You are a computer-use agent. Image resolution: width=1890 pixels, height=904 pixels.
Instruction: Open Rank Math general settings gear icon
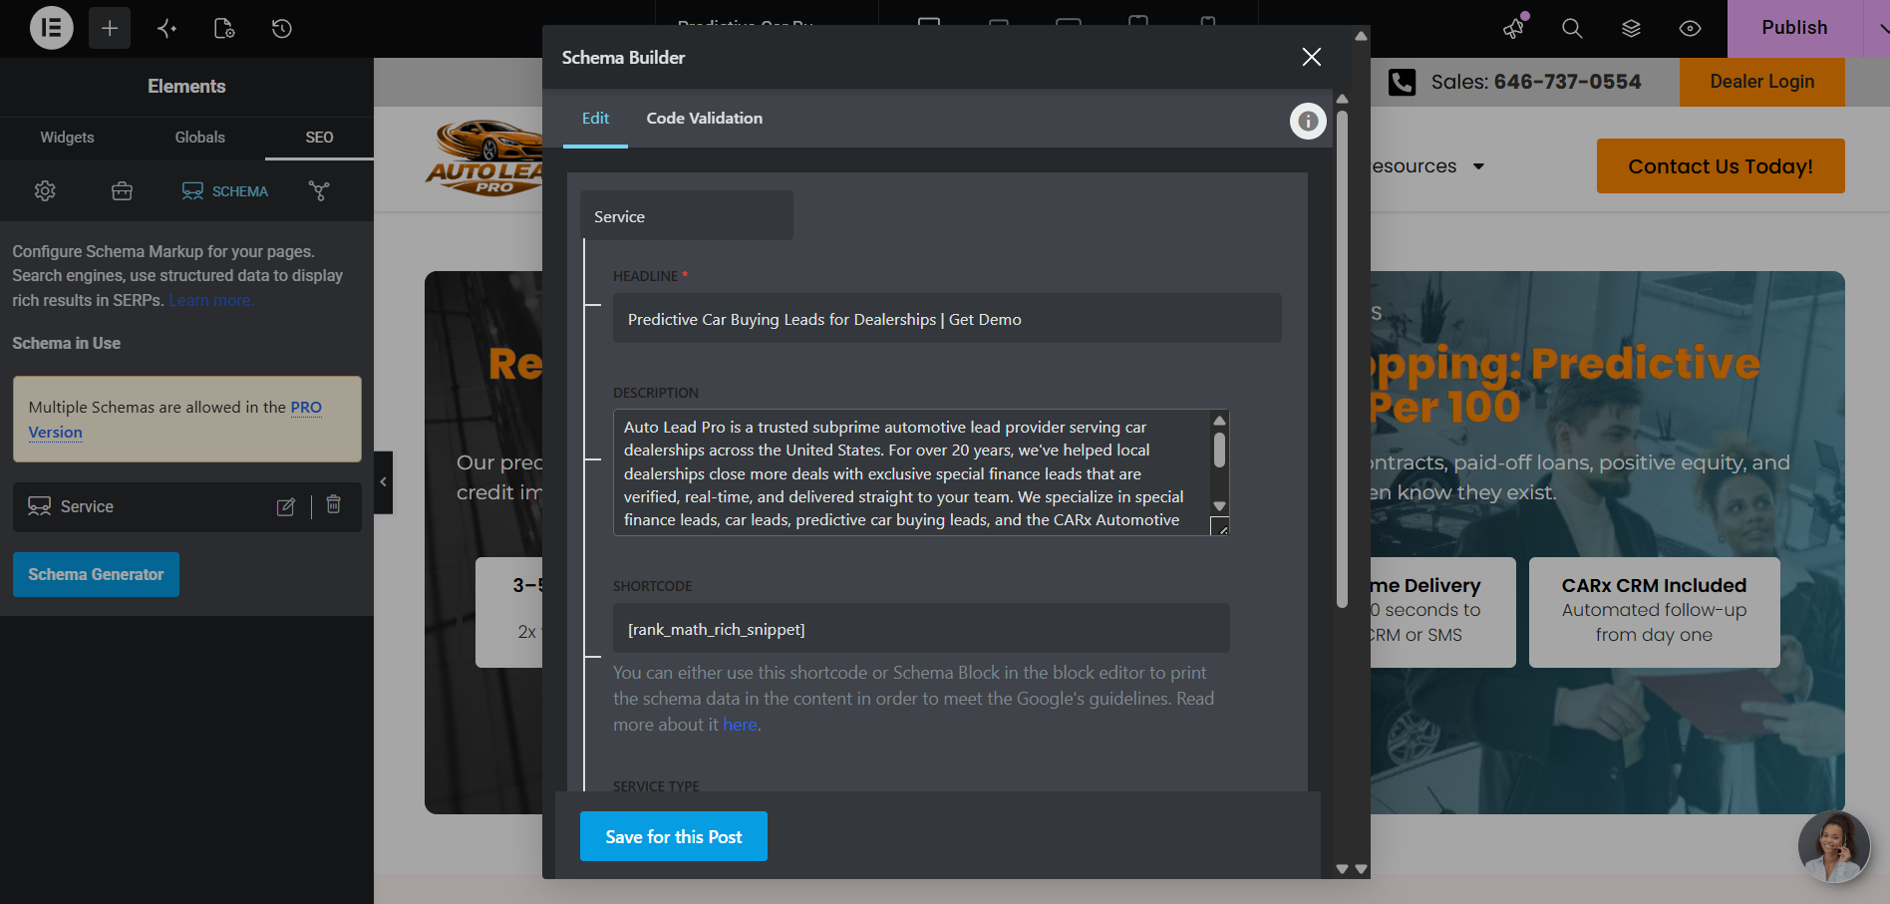[45, 190]
